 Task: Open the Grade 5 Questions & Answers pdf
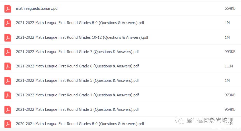point(77,80)
